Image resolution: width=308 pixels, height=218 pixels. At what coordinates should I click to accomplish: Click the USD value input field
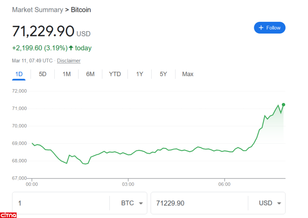point(199,203)
